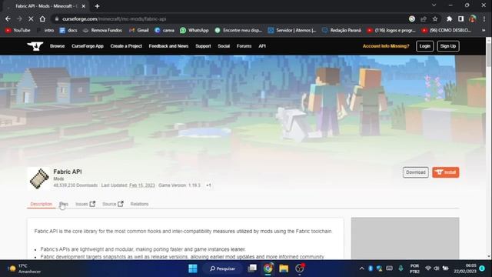Screen dimensions: 492x277
Task: Switch to the Relations tab
Action: point(139,204)
